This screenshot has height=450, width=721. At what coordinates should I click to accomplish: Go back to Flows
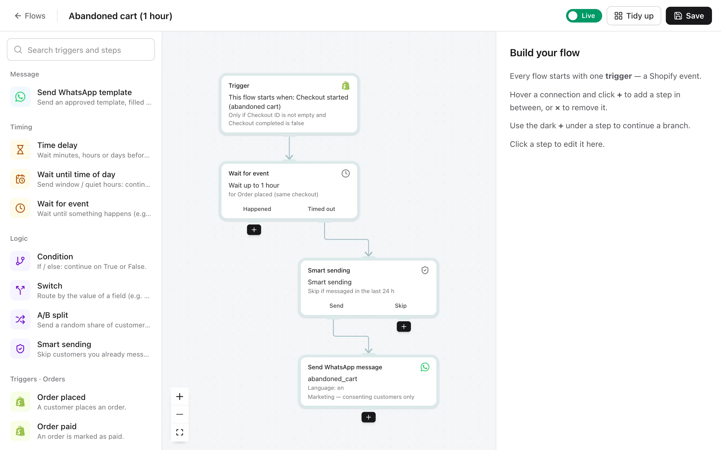point(30,16)
